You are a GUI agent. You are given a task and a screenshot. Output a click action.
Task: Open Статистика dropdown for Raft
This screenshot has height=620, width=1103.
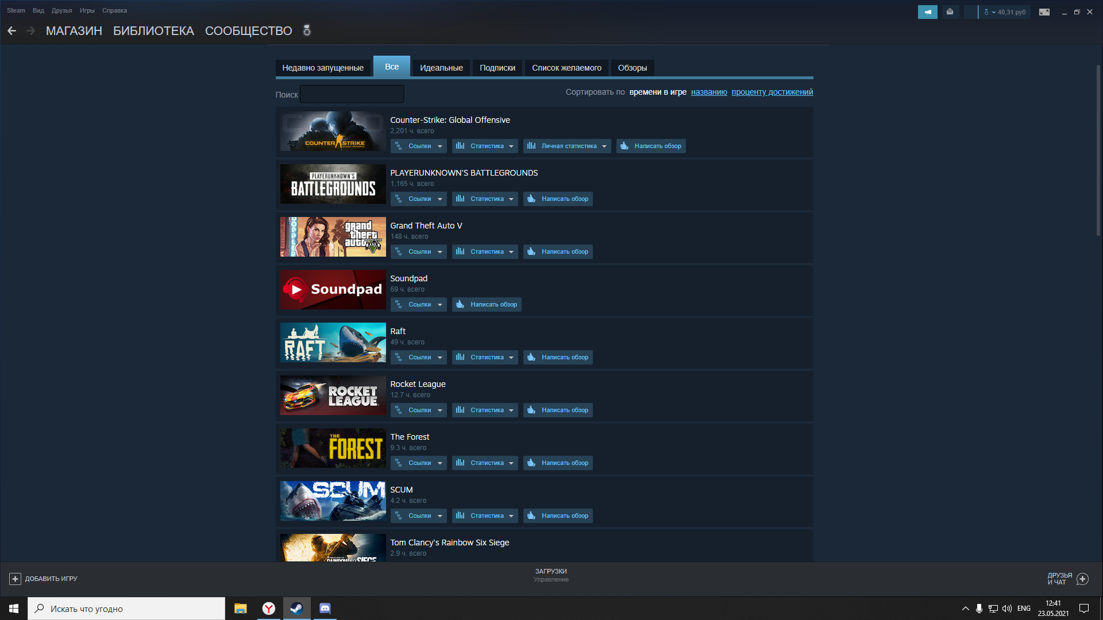coord(485,357)
